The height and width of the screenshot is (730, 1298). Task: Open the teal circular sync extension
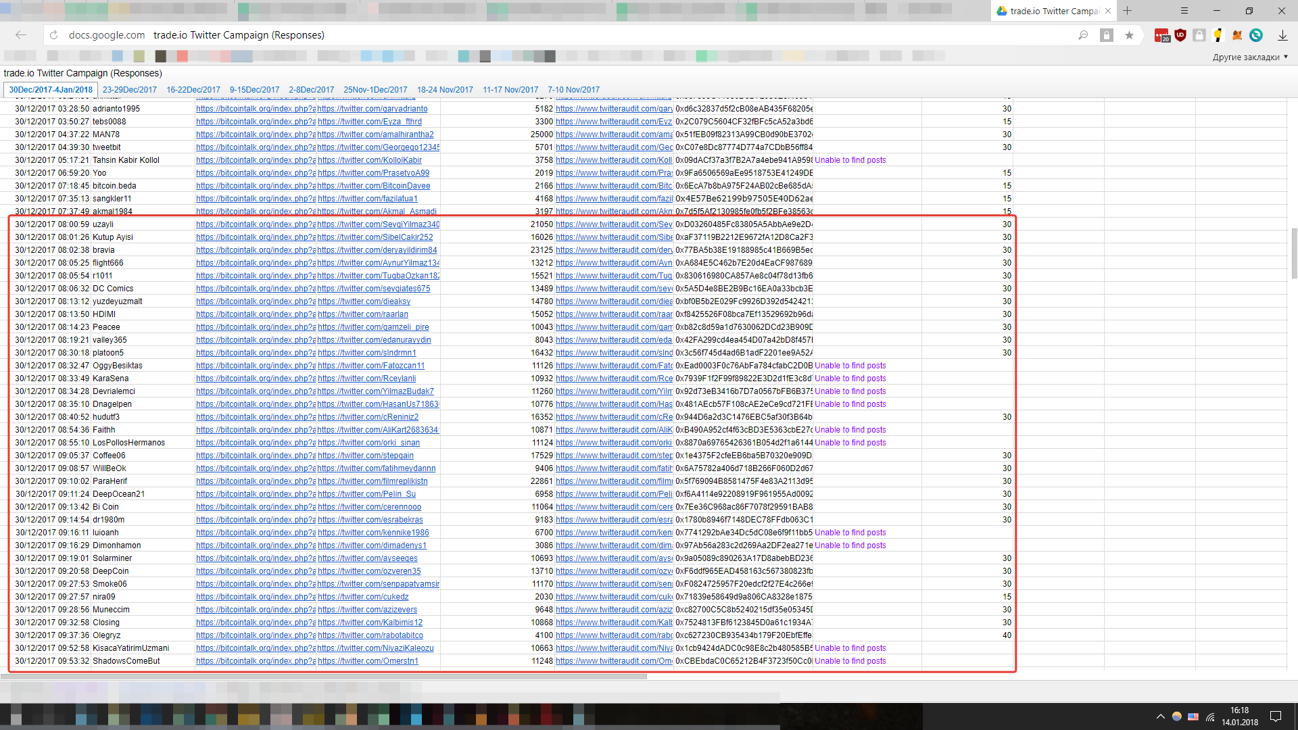[x=1256, y=35]
